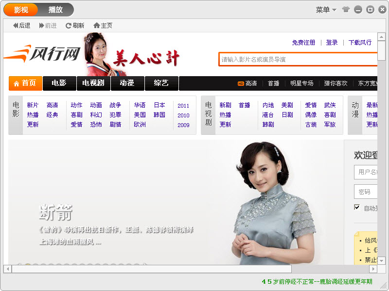Click the 日本 region link
Image resolution: width=389 pixels, height=291 pixels.
coord(159,105)
